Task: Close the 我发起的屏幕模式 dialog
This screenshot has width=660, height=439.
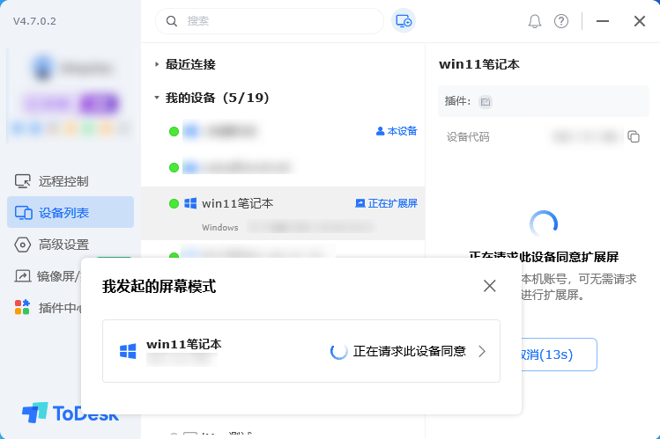Action: (x=490, y=286)
